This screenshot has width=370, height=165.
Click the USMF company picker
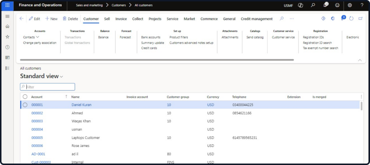[288, 5]
